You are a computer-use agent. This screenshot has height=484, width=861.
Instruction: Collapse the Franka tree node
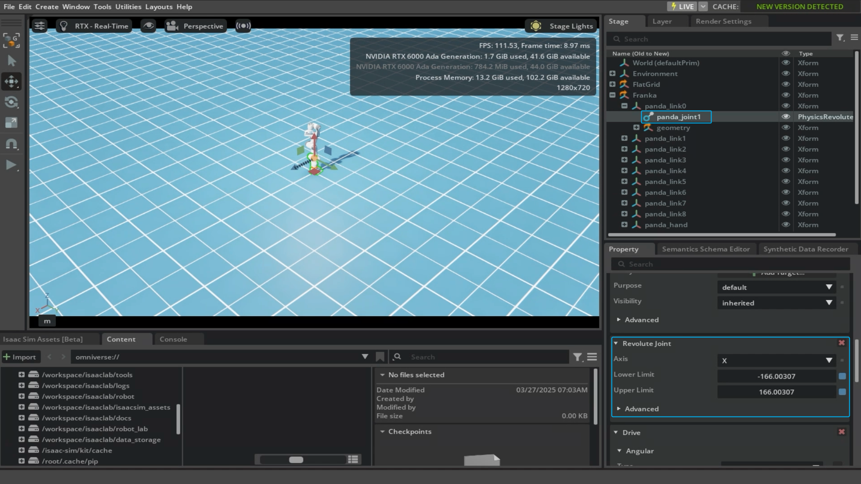(x=612, y=95)
